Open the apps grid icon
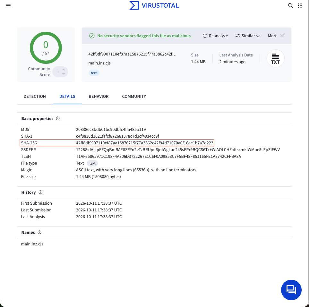This screenshot has width=309, height=307. 300,5
